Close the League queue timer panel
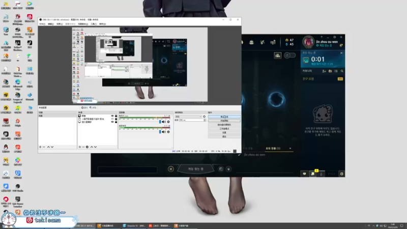This screenshot has width=407, height=229. [341, 53]
